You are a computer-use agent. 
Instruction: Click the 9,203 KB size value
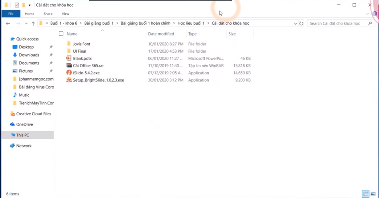(x=243, y=80)
